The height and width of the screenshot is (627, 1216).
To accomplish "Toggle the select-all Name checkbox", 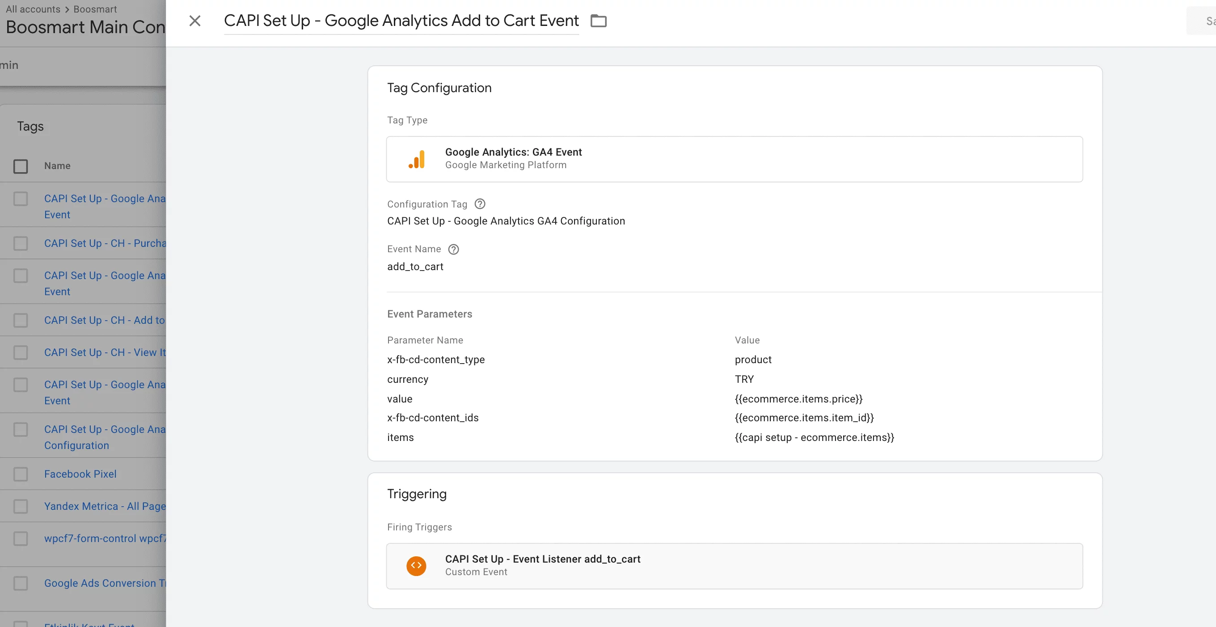I will (x=20, y=166).
